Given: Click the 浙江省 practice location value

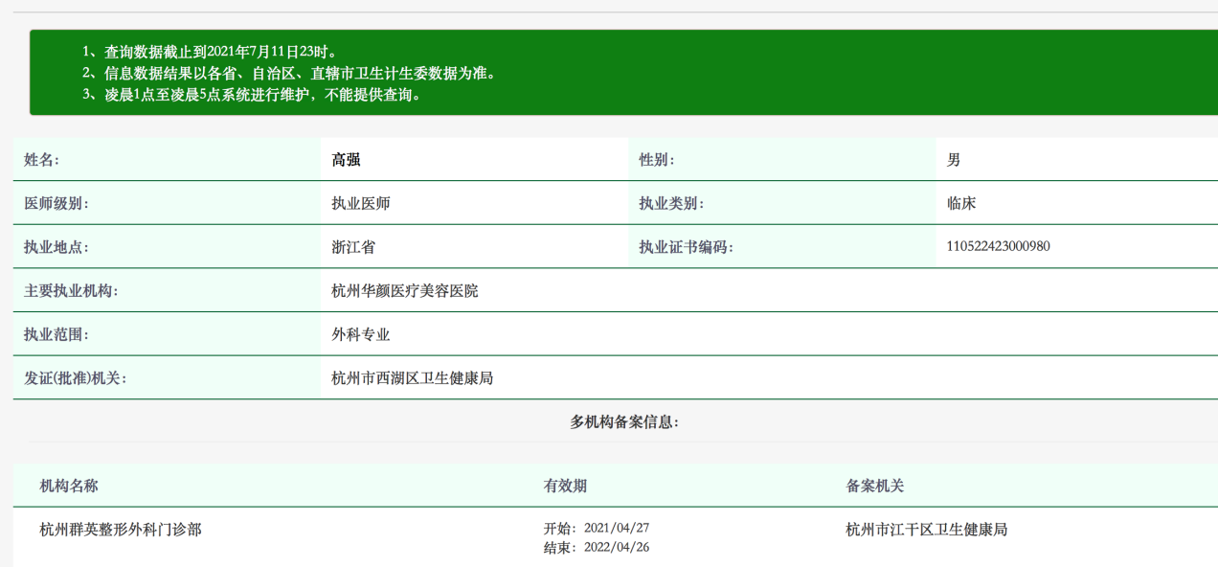Looking at the screenshot, I should click(x=353, y=247).
